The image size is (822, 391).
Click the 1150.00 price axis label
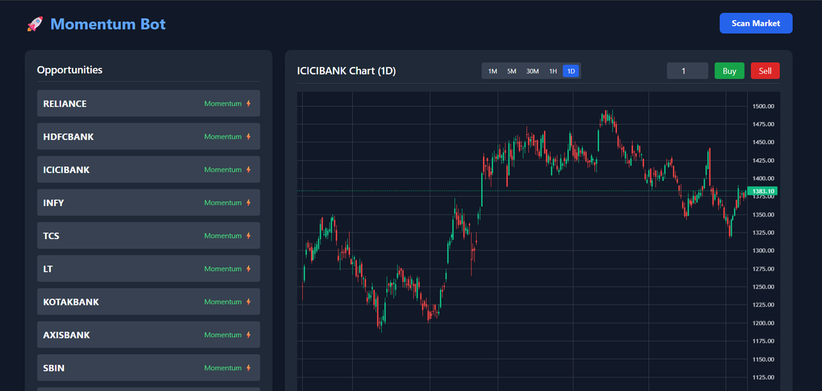pyautogui.click(x=763, y=359)
